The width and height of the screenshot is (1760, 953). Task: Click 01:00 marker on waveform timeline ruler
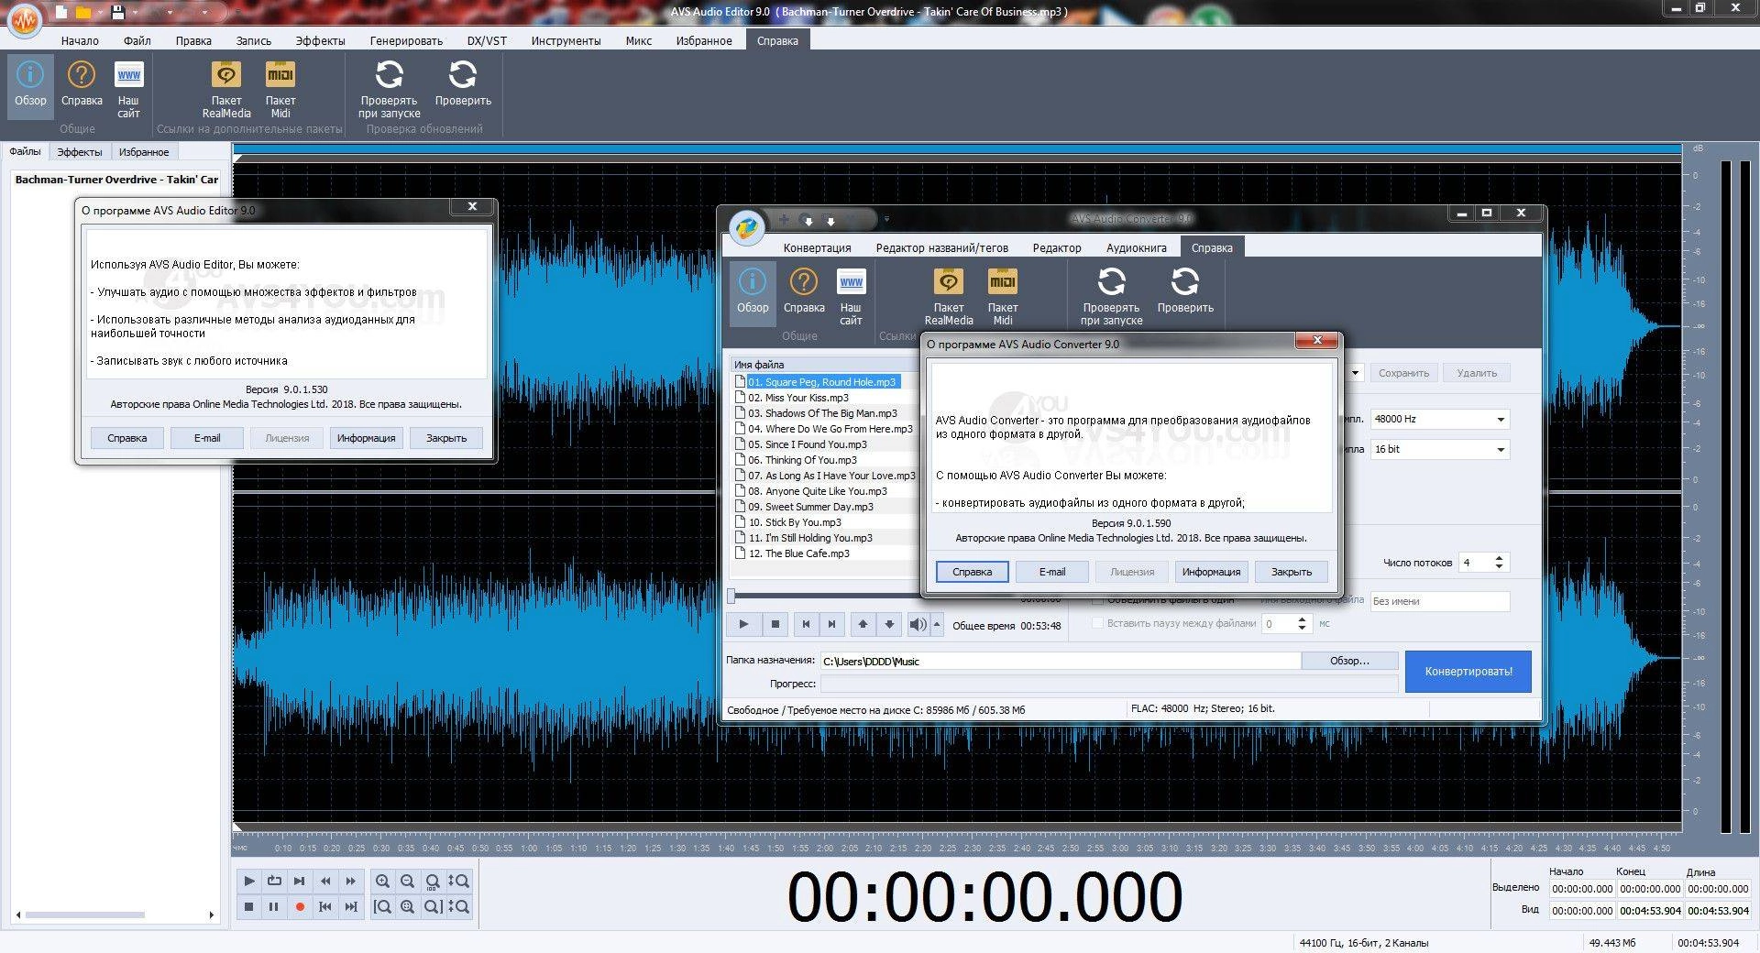529,848
